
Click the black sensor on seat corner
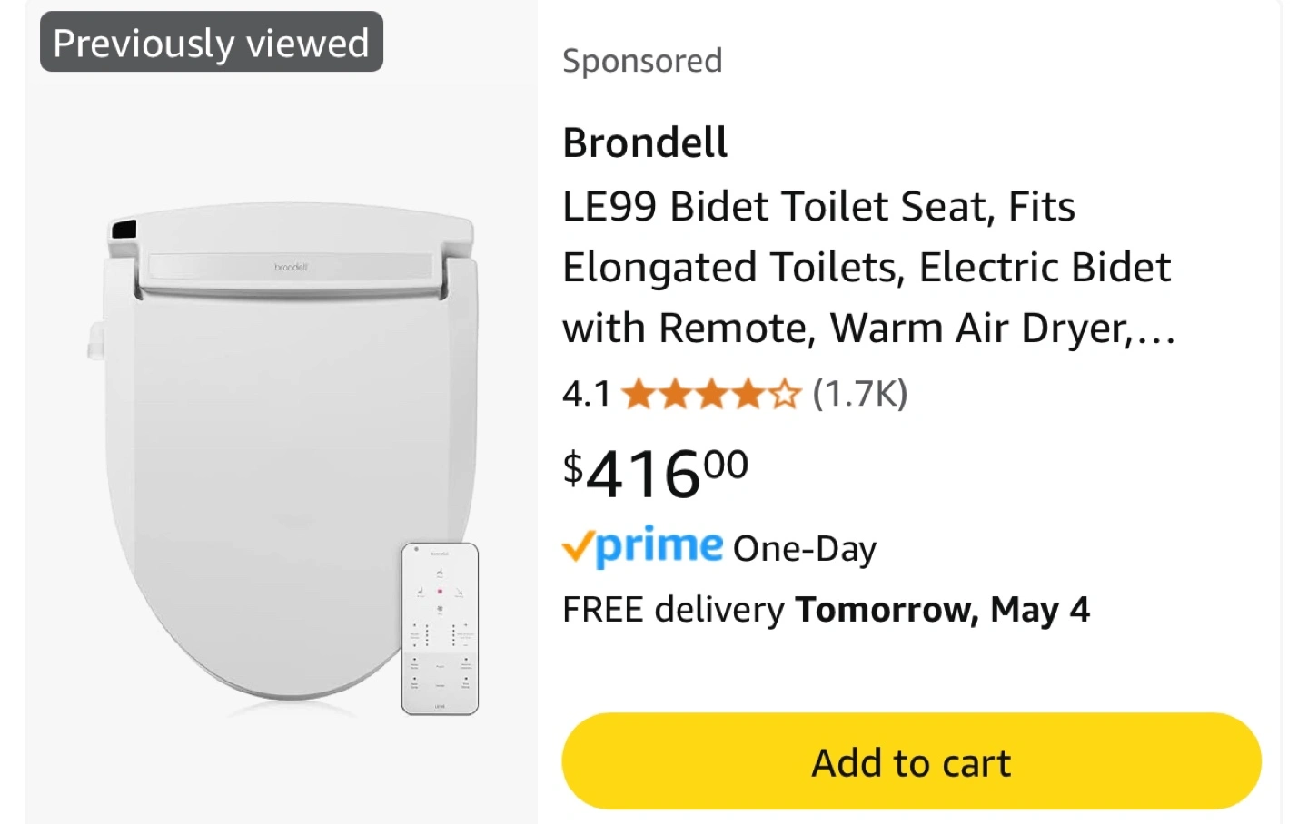(123, 230)
